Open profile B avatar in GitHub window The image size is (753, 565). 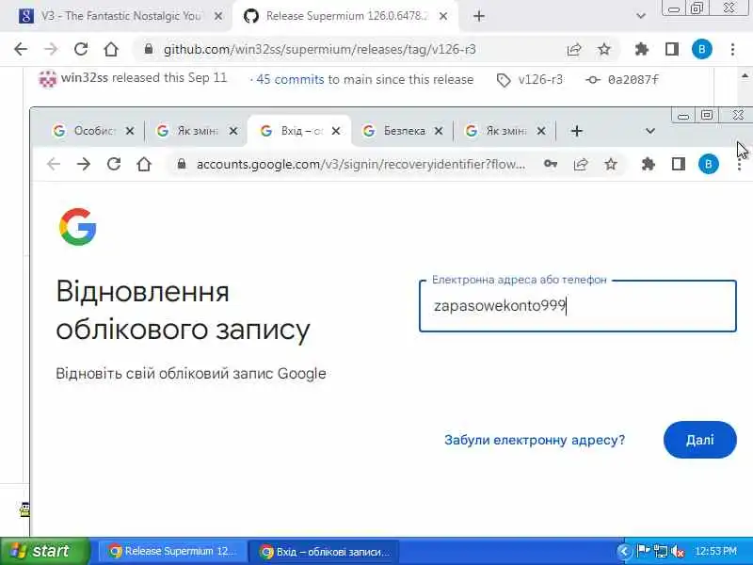pos(701,49)
